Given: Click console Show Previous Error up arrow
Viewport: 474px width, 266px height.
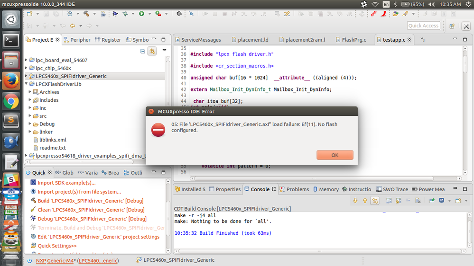Looking at the screenshot, I should pyautogui.click(x=365, y=201).
